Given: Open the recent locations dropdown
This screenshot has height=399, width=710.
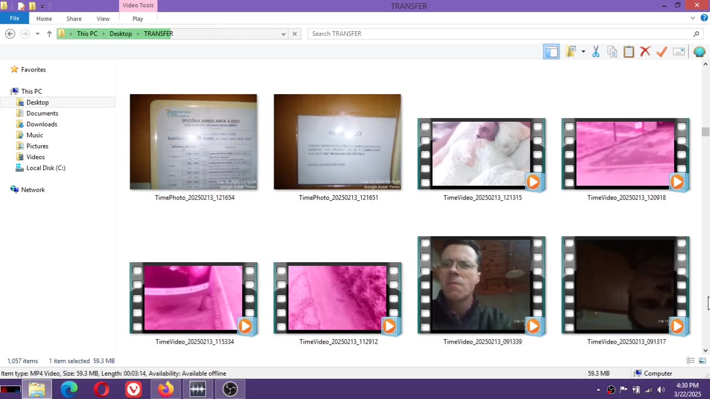Looking at the screenshot, I should (38, 34).
